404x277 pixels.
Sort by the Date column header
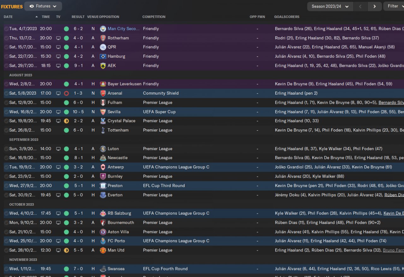click(9, 17)
